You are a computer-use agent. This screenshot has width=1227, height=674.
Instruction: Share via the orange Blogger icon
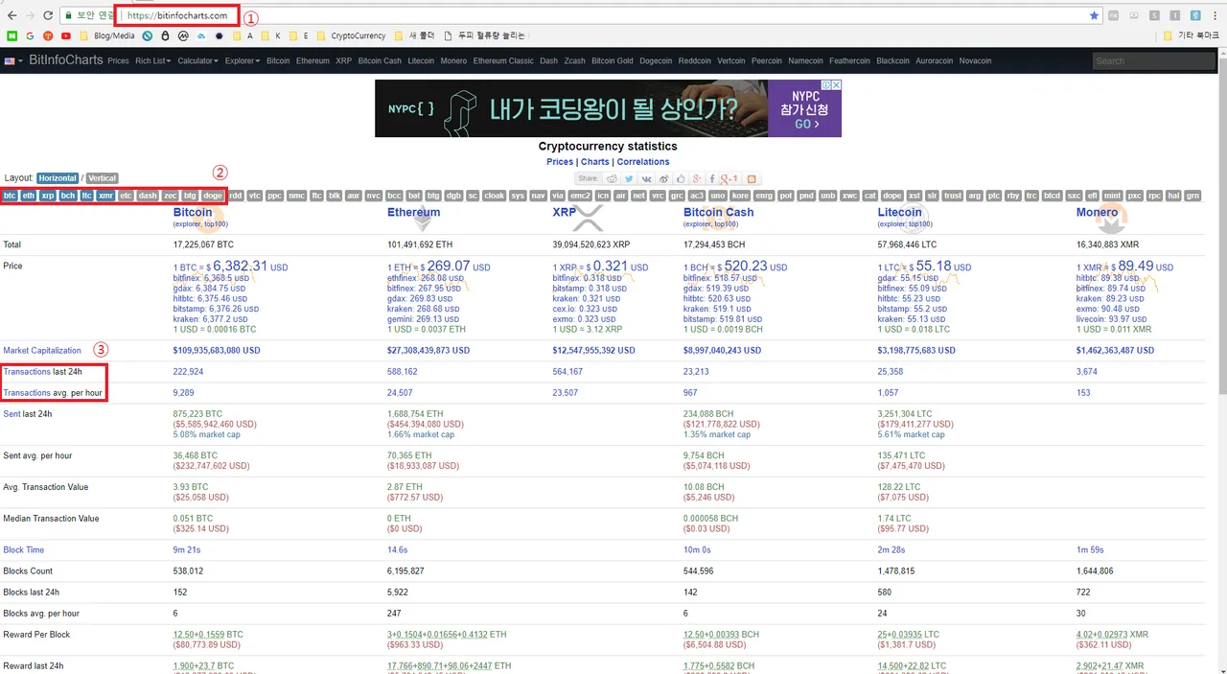click(x=752, y=179)
